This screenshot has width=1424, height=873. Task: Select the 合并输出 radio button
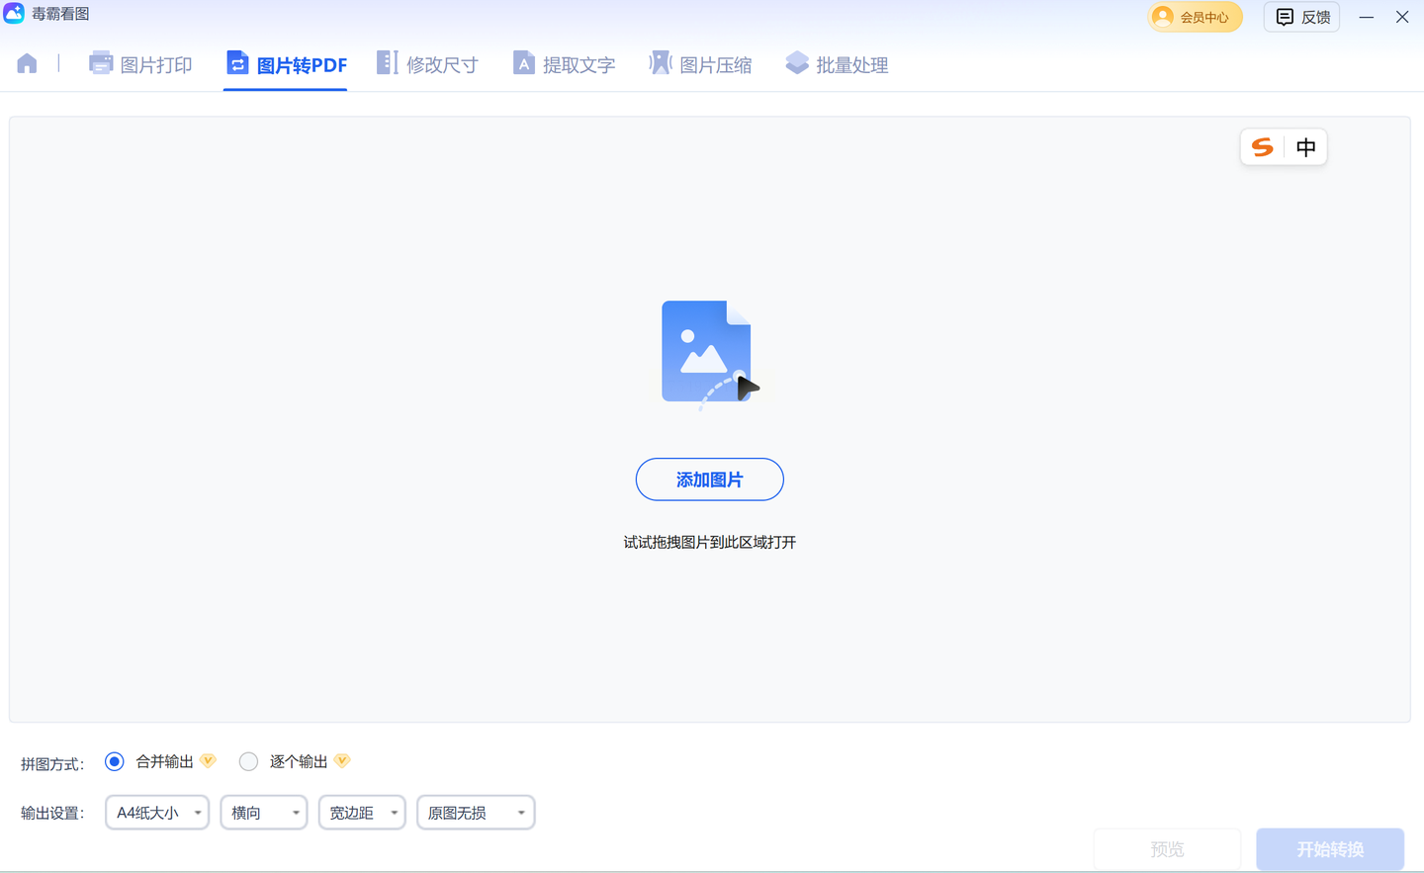(x=115, y=761)
